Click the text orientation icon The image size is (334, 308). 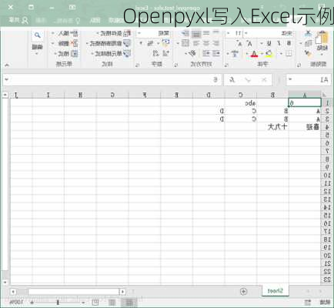tap(192, 53)
